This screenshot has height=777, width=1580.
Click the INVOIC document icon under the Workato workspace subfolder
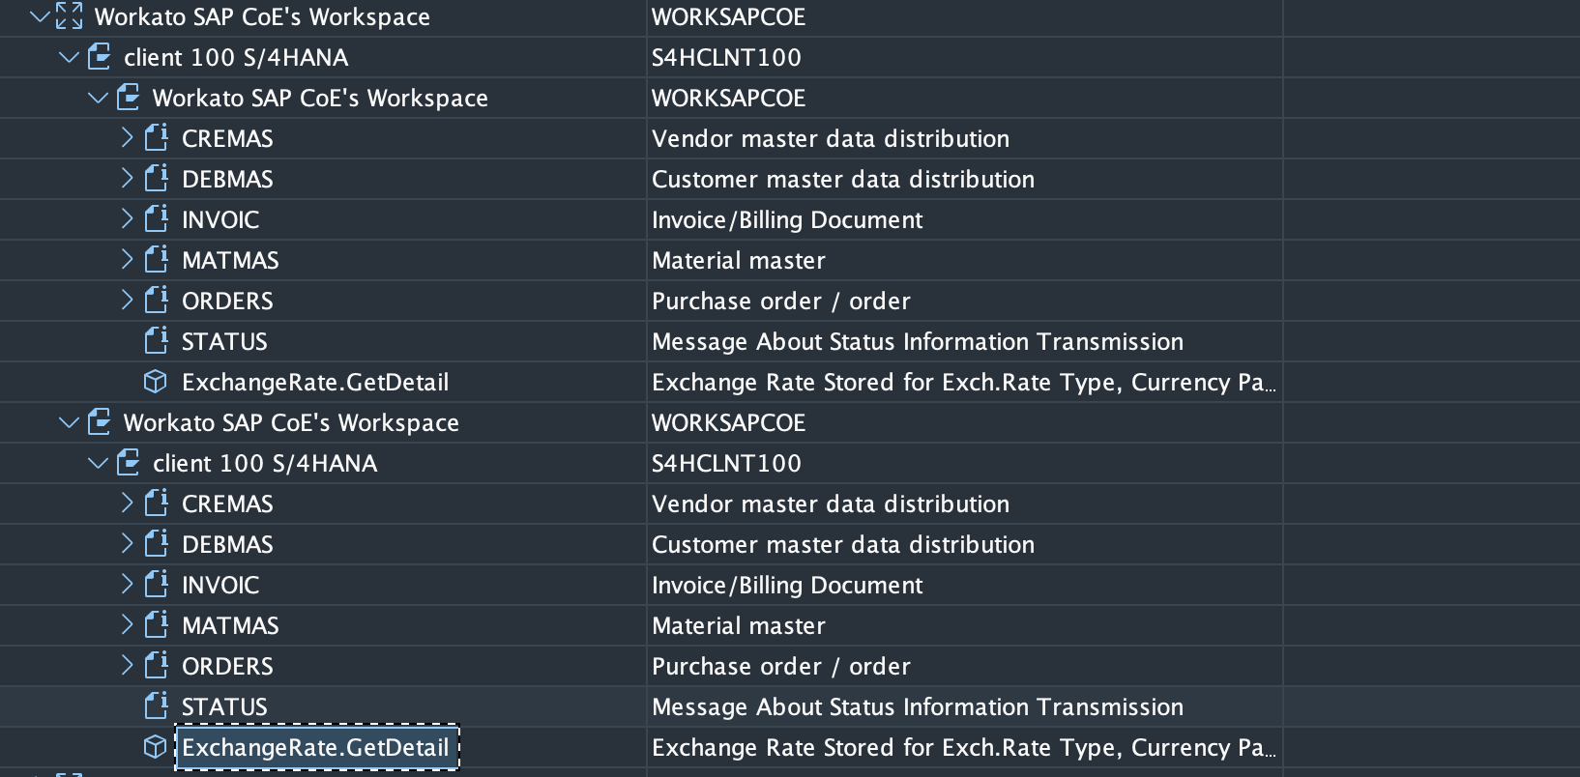[x=156, y=219]
